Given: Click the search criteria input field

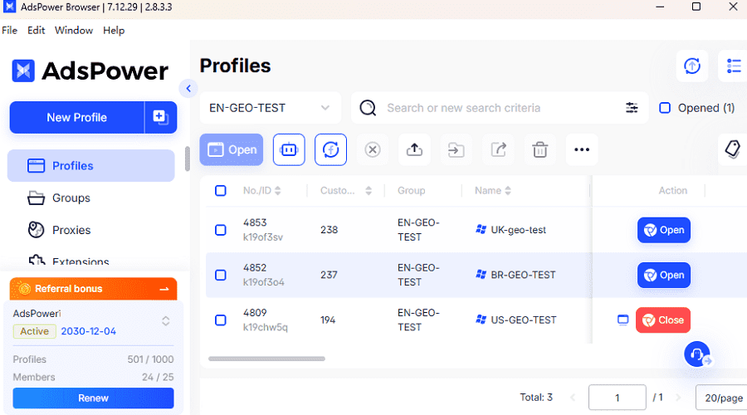Looking at the screenshot, I should [500, 108].
